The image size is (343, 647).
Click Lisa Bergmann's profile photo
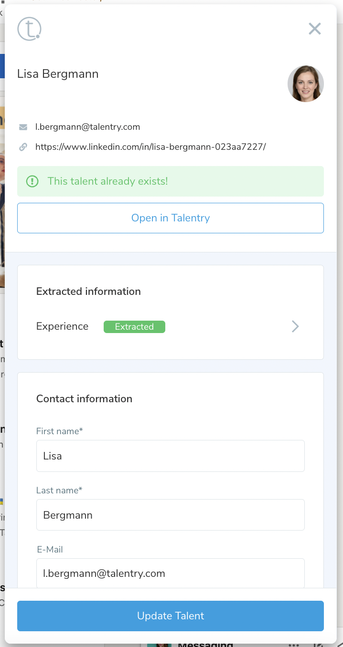305,84
